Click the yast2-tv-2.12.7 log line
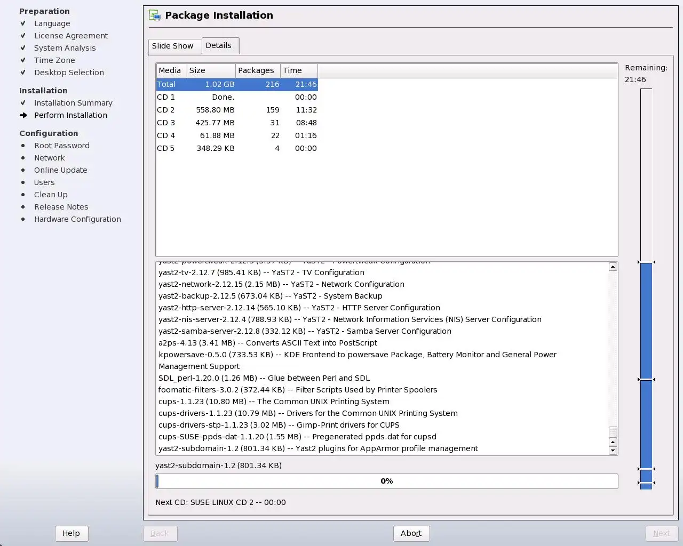 tap(261, 272)
